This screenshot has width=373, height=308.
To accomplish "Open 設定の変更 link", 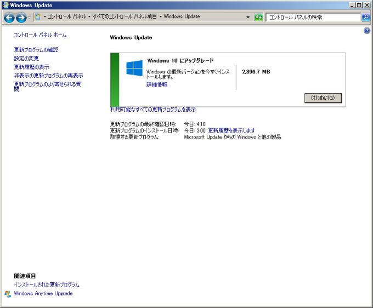I will pyautogui.click(x=26, y=59).
